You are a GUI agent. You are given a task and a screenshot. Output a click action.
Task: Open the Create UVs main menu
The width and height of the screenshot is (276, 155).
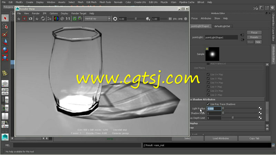[x=140, y=2]
